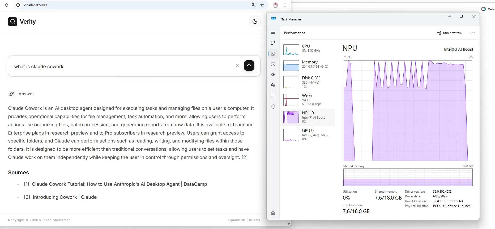Click the DirectX version value 12 (FL 1.0 : Compute)

pyautogui.click(x=448, y=201)
